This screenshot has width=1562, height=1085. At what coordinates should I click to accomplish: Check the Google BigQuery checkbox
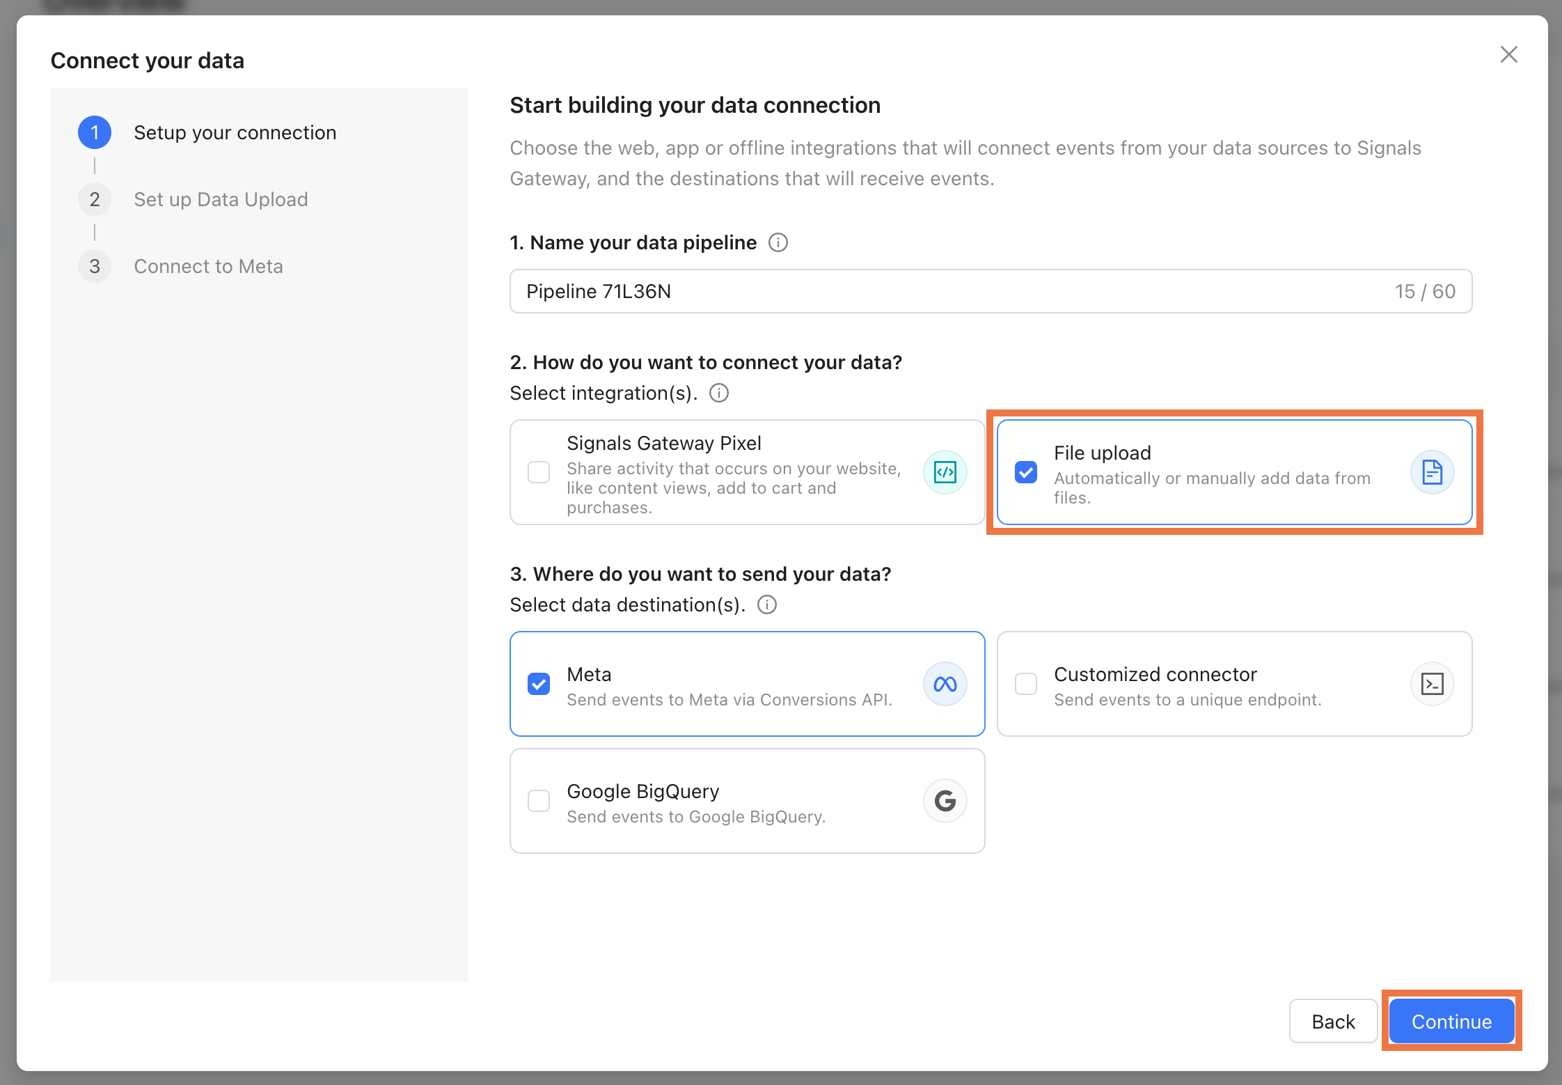[x=539, y=801]
